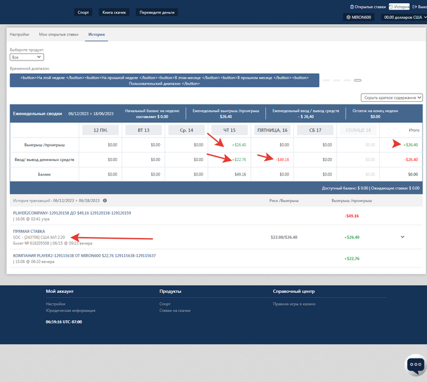This screenshot has height=382, width=427.
Task: Open the live chat bubble icon
Action: (415, 366)
